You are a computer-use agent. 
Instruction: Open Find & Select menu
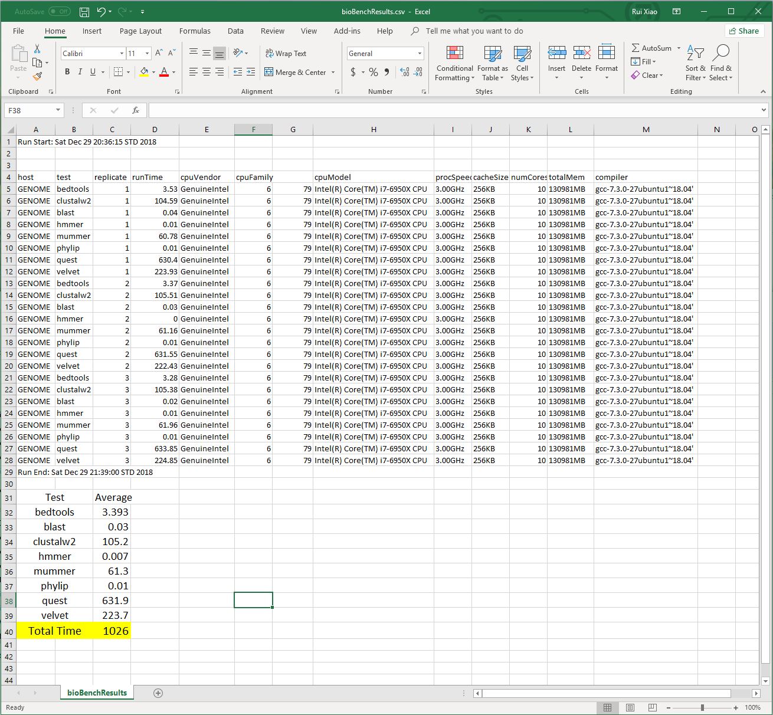point(720,64)
